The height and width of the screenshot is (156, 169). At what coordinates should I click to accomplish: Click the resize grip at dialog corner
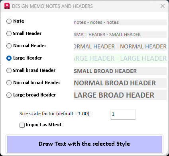point(166,154)
